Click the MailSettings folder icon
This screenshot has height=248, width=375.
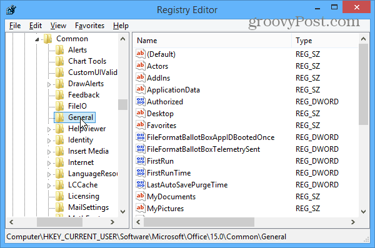click(x=59, y=207)
